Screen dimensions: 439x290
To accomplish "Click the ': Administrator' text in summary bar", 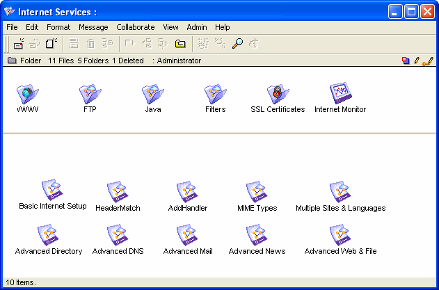I will coord(177,61).
